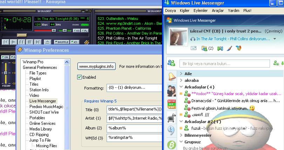Click the add contact icon
284x150 pixels.
pos(276,63)
